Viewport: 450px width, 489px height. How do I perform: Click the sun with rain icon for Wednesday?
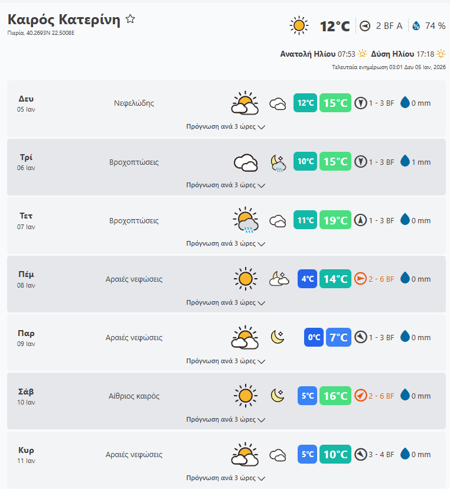(x=245, y=221)
